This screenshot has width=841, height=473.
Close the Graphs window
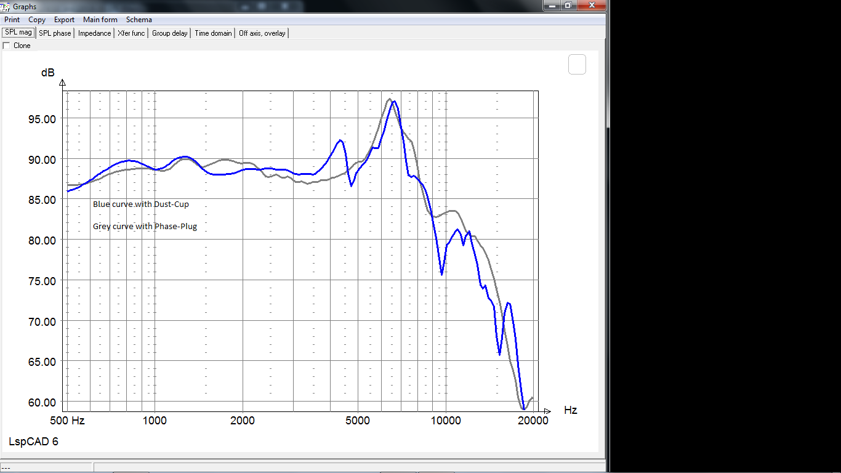coord(591,5)
